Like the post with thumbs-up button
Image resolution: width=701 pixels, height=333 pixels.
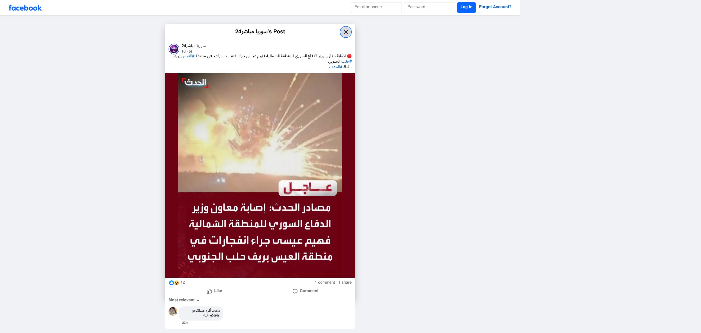(214, 291)
